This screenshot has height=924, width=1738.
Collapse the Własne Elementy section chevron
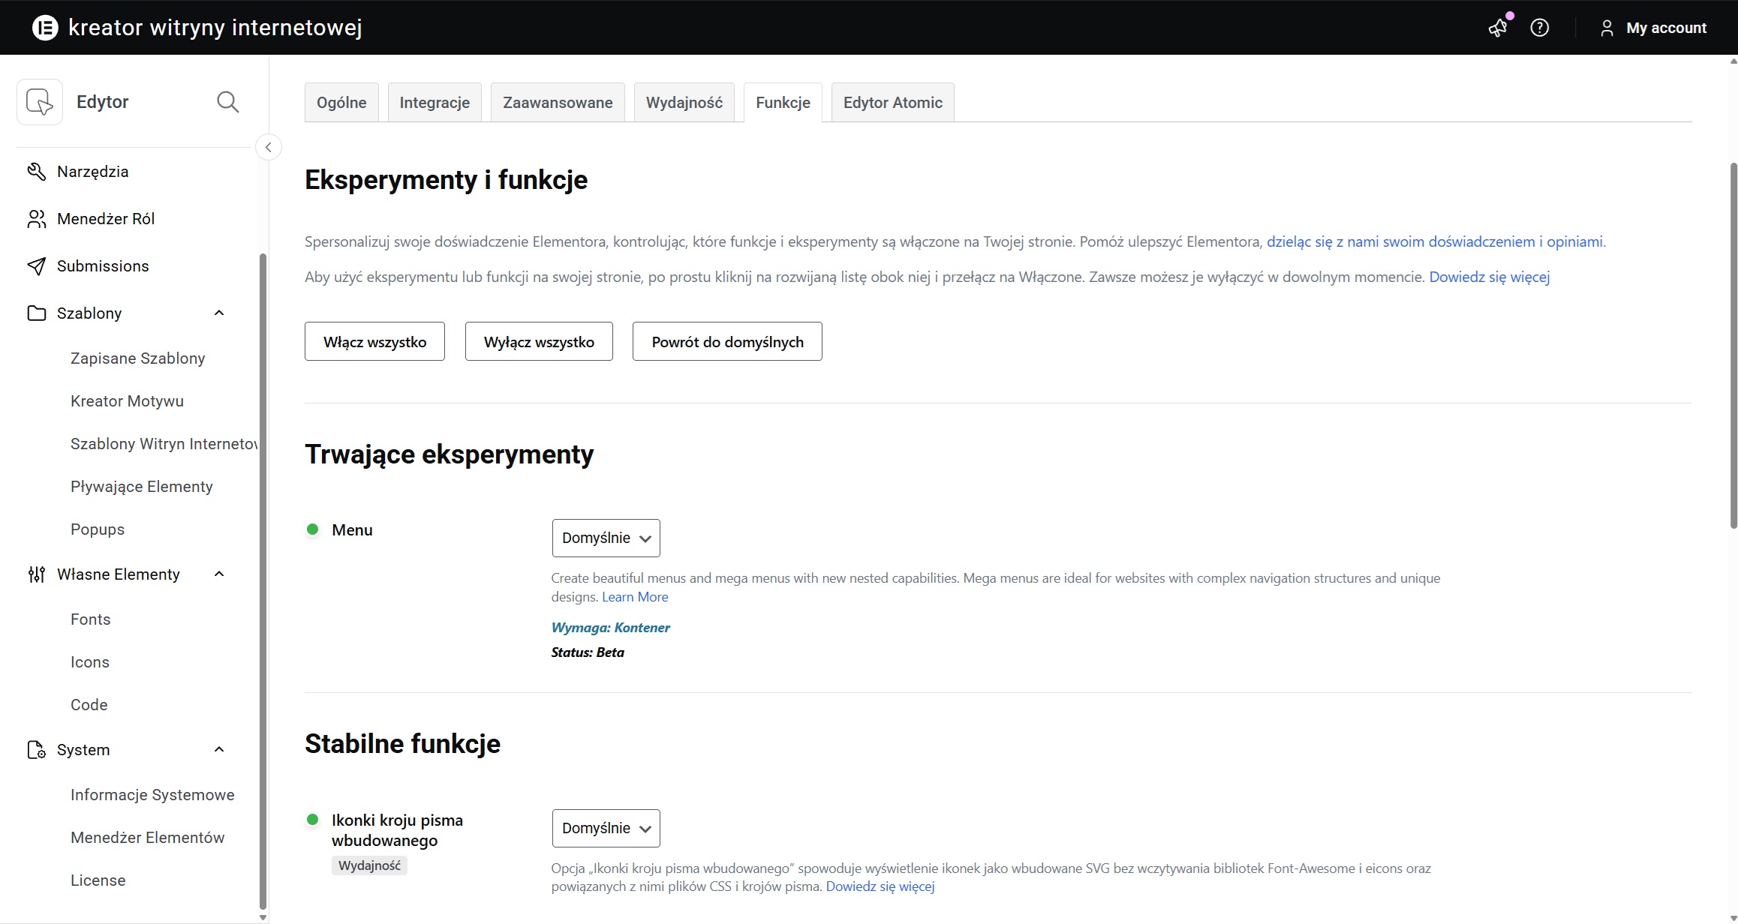click(219, 574)
